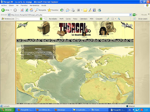Click the Back (Atrás) arrow icon

click(3, 10)
